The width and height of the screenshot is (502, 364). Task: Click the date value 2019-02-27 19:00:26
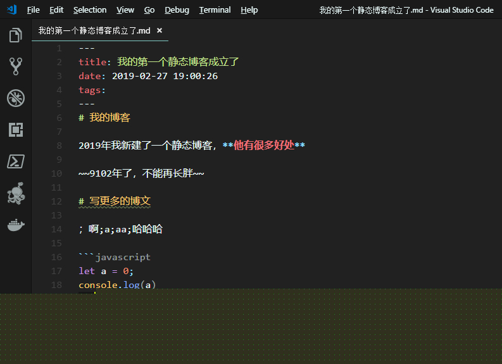[165, 76]
